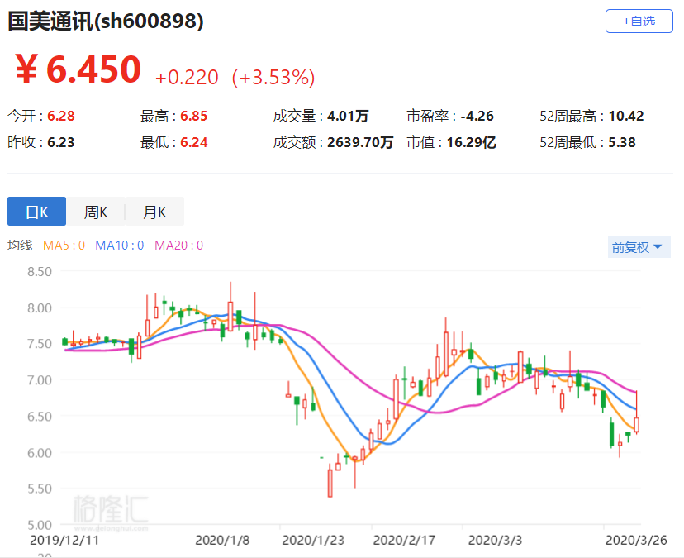684x558 pixels.
Task: Click the stock title 国美通讯(sh600898)
Action: coord(106,21)
